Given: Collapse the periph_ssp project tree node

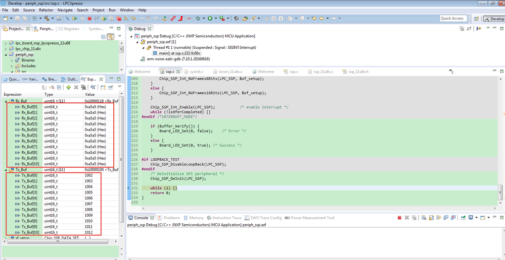Looking at the screenshot, I should pos(7,54).
